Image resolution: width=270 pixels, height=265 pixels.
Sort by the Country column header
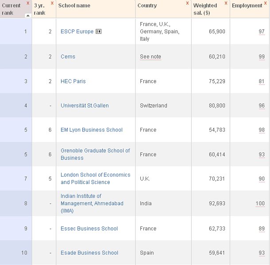click(147, 5)
